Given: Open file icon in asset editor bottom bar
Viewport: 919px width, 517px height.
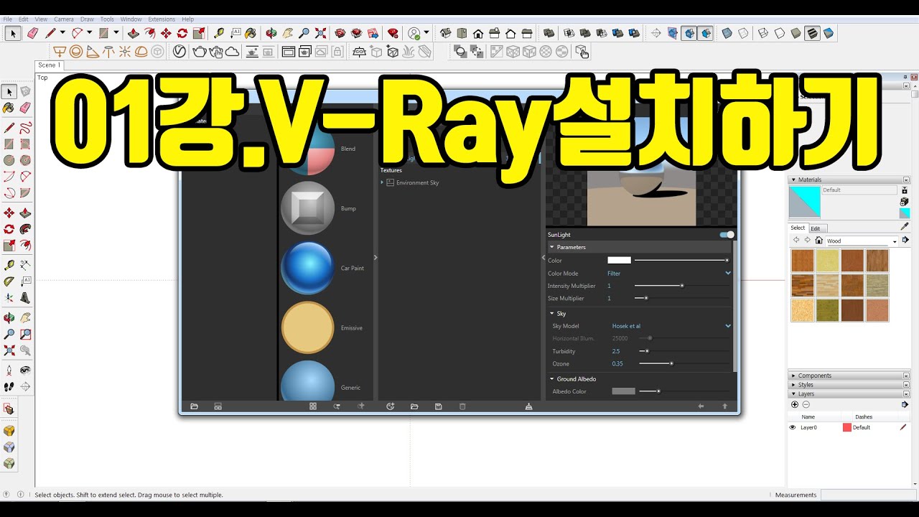Looking at the screenshot, I should tap(414, 406).
